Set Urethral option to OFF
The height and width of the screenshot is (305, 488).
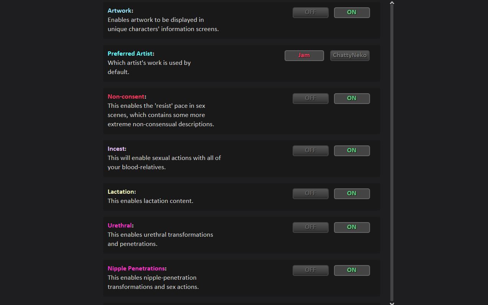tap(310, 227)
